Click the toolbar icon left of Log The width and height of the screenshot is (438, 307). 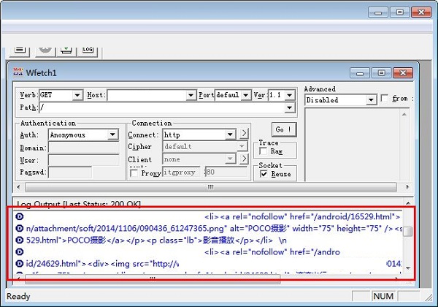tap(66, 49)
